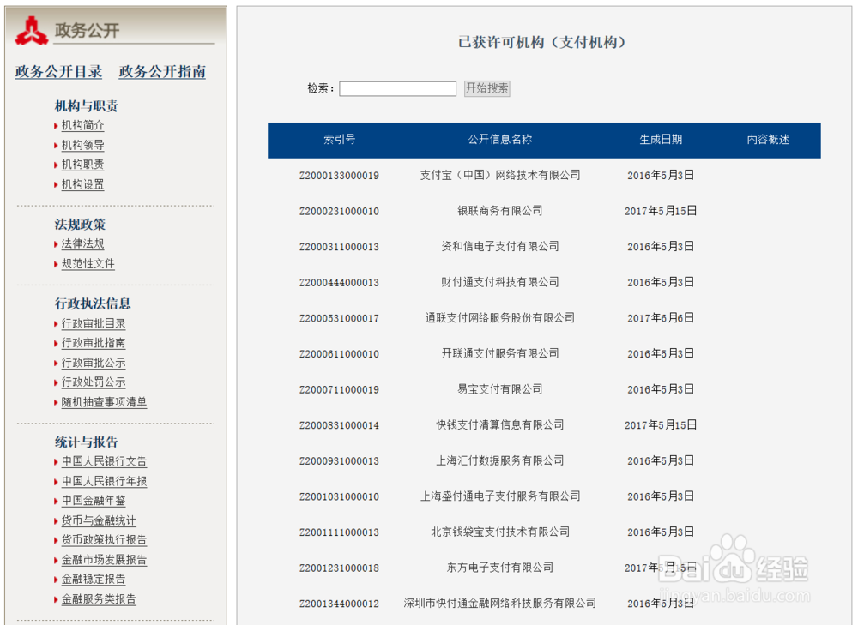Open 中国金融年鉴 link
Image resolution: width=858 pixels, height=625 pixels.
pos(94,501)
